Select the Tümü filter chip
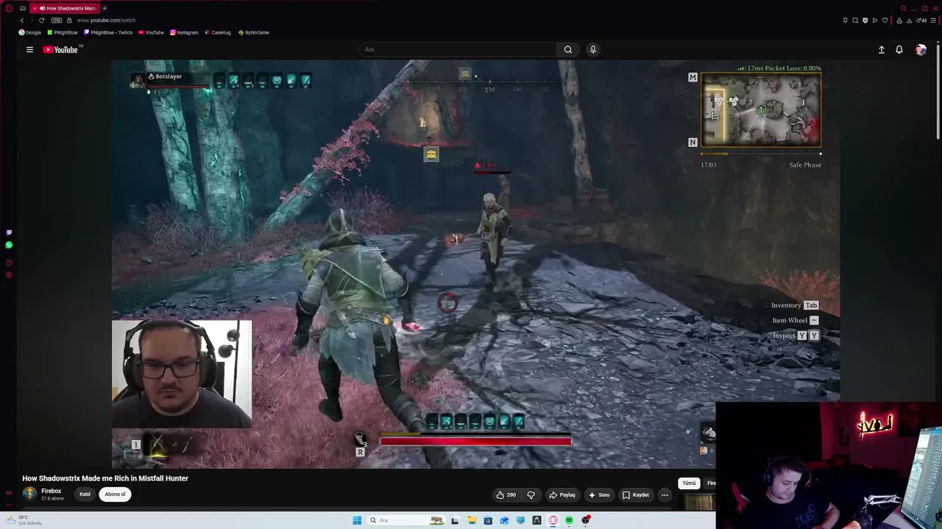Image resolution: width=942 pixels, height=529 pixels. pyautogui.click(x=689, y=483)
